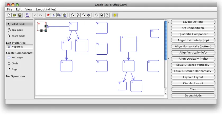This screenshot has width=222, height=115.
Task: Click the print icon in toolbar
Action: [28, 15]
